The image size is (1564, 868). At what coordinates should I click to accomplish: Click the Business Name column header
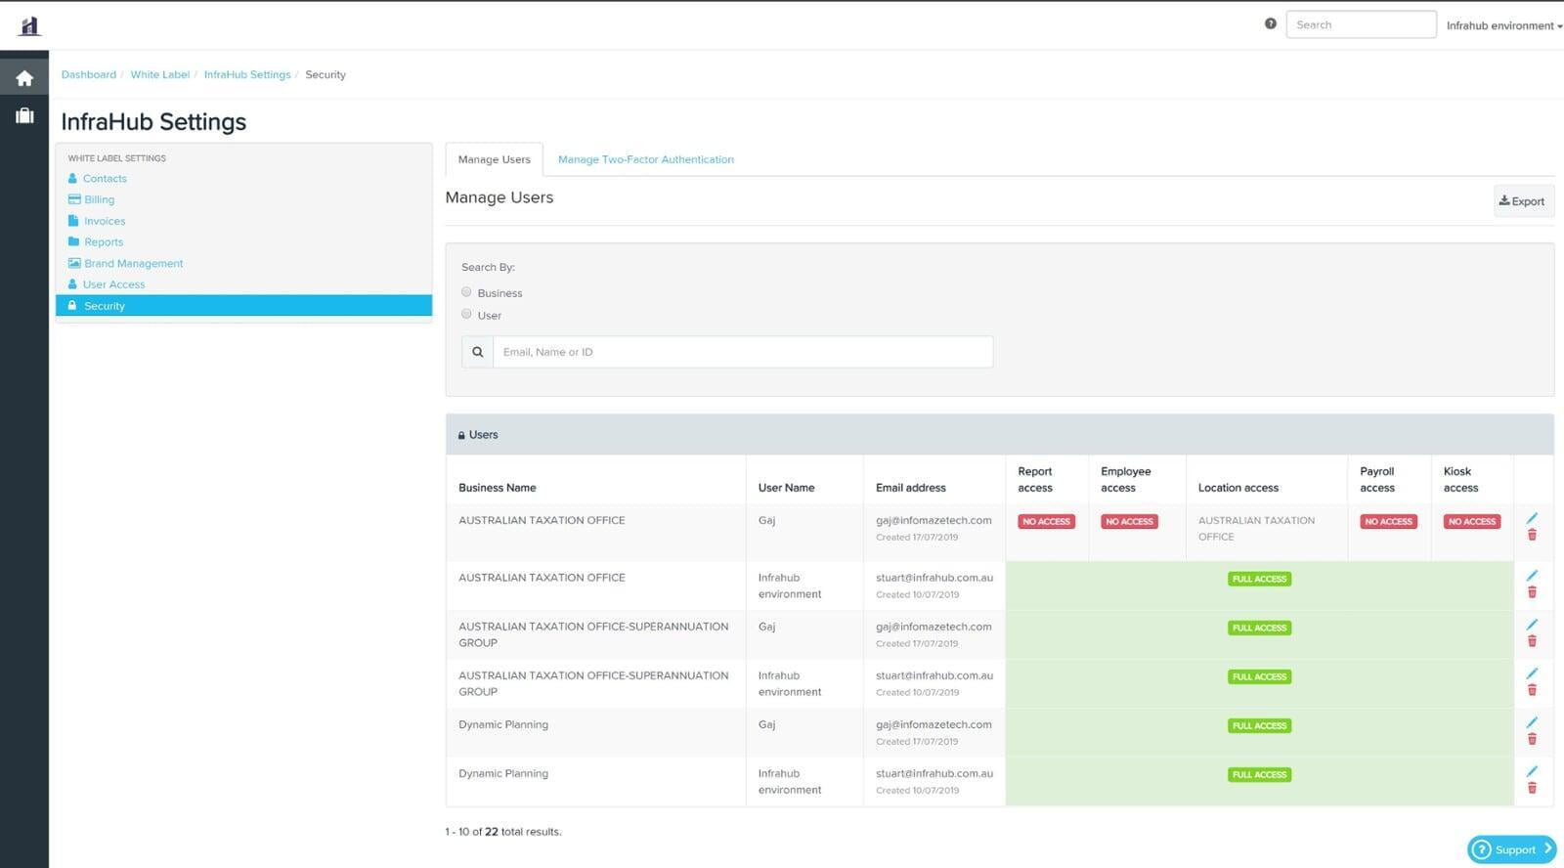coord(497,488)
